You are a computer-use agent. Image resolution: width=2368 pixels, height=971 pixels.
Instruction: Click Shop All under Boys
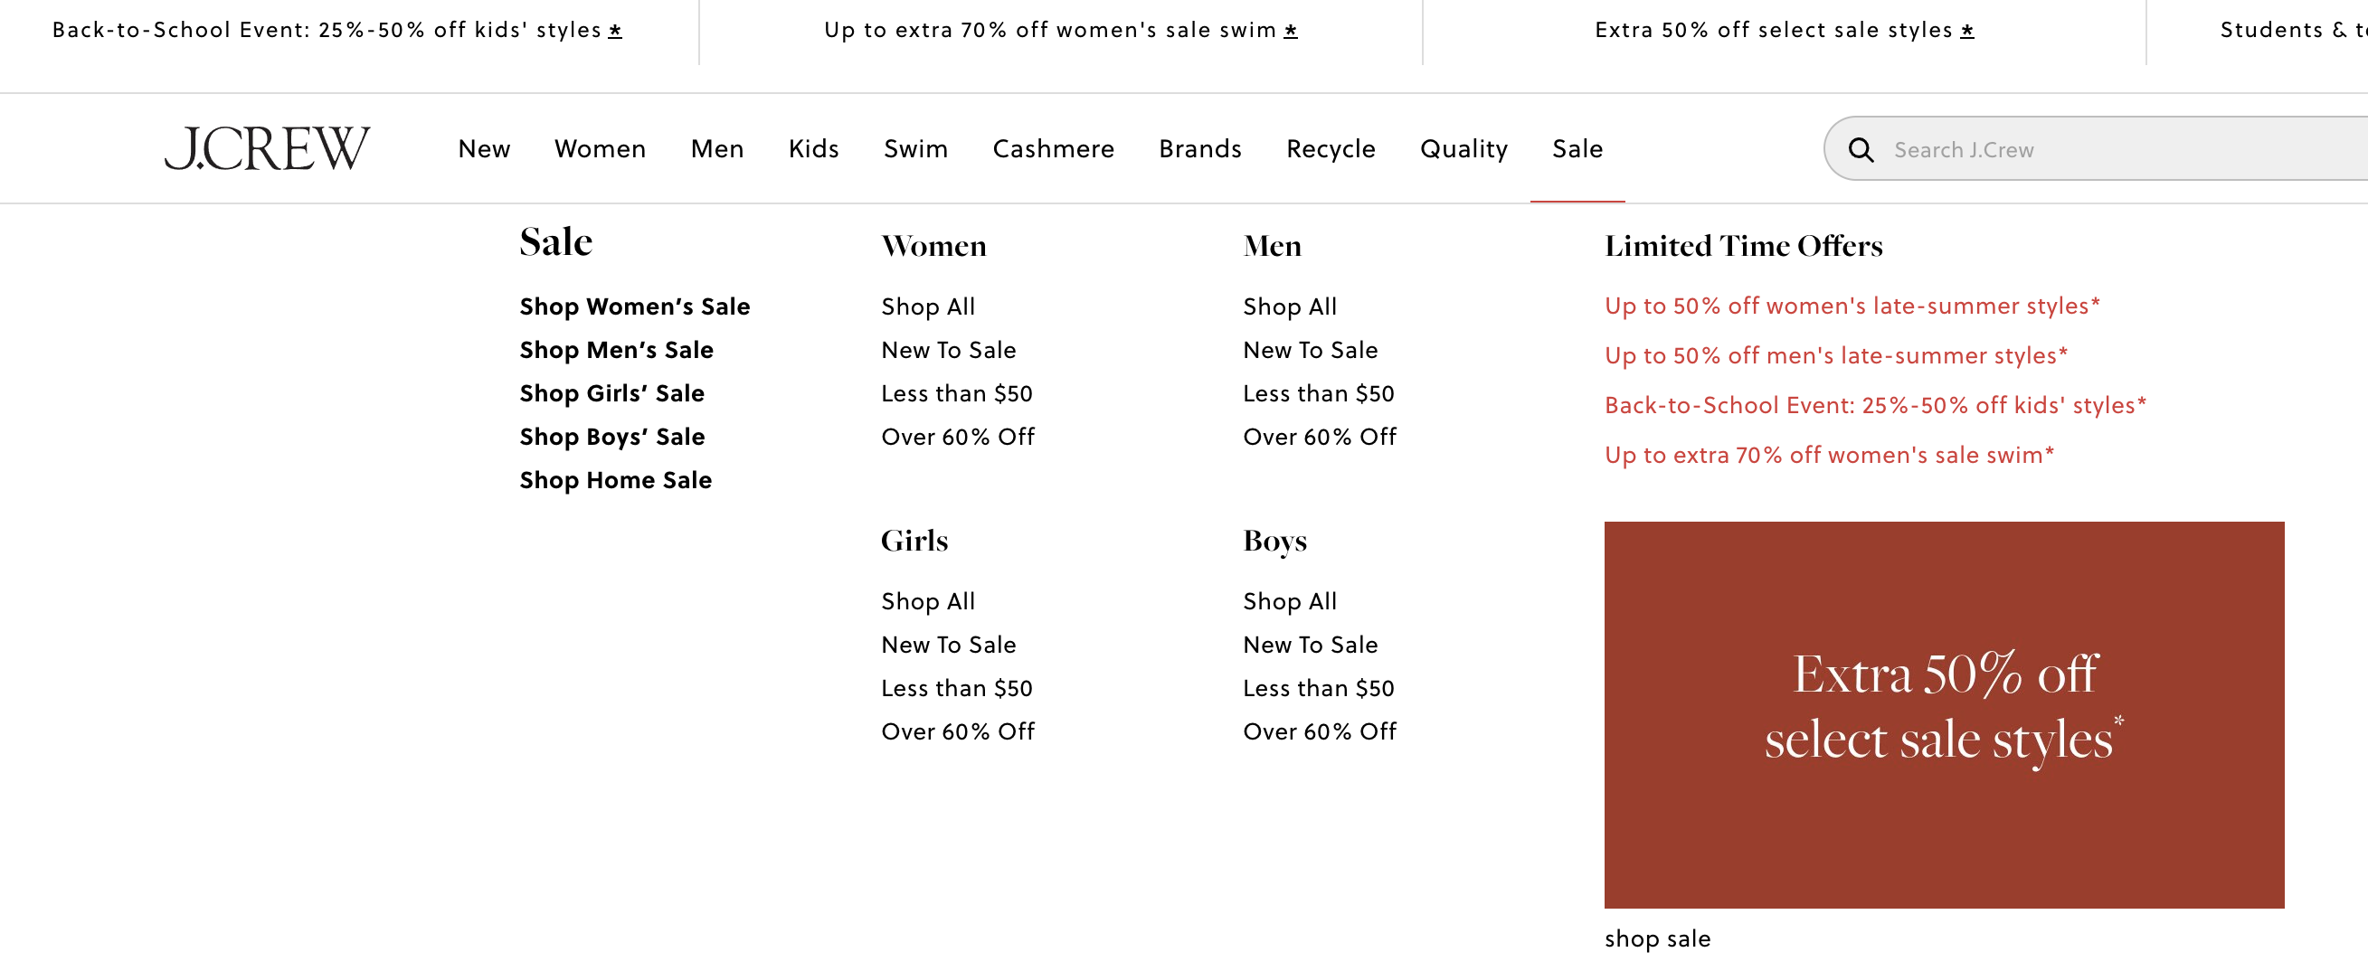(1289, 603)
